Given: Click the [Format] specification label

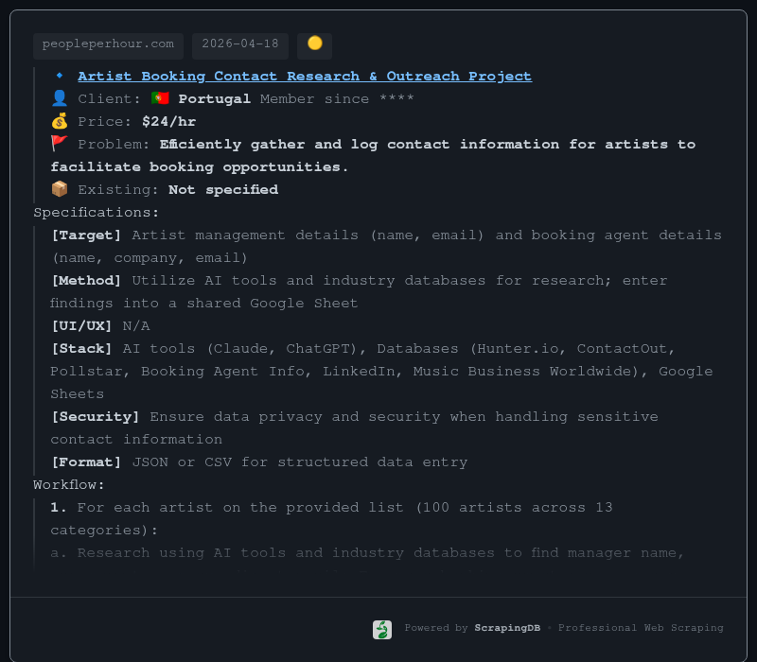Looking at the screenshot, I should (86, 462).
